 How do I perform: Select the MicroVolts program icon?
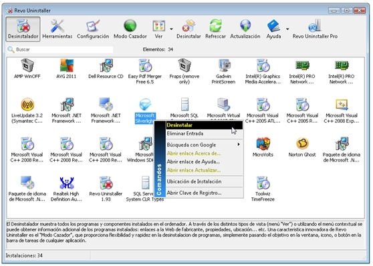click(x=263, y=144)
